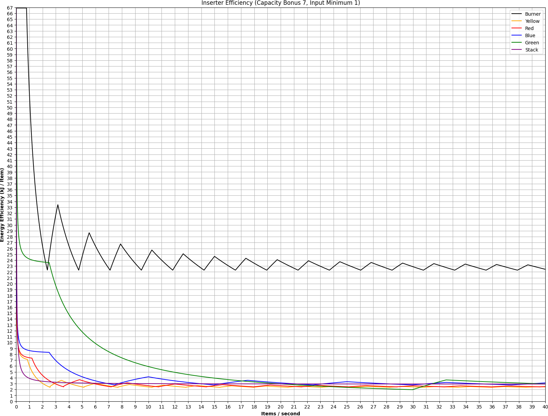The image size is (548, 416).
Task: Click the orange Yellow legend line swatch
Action: pos(517,21)
